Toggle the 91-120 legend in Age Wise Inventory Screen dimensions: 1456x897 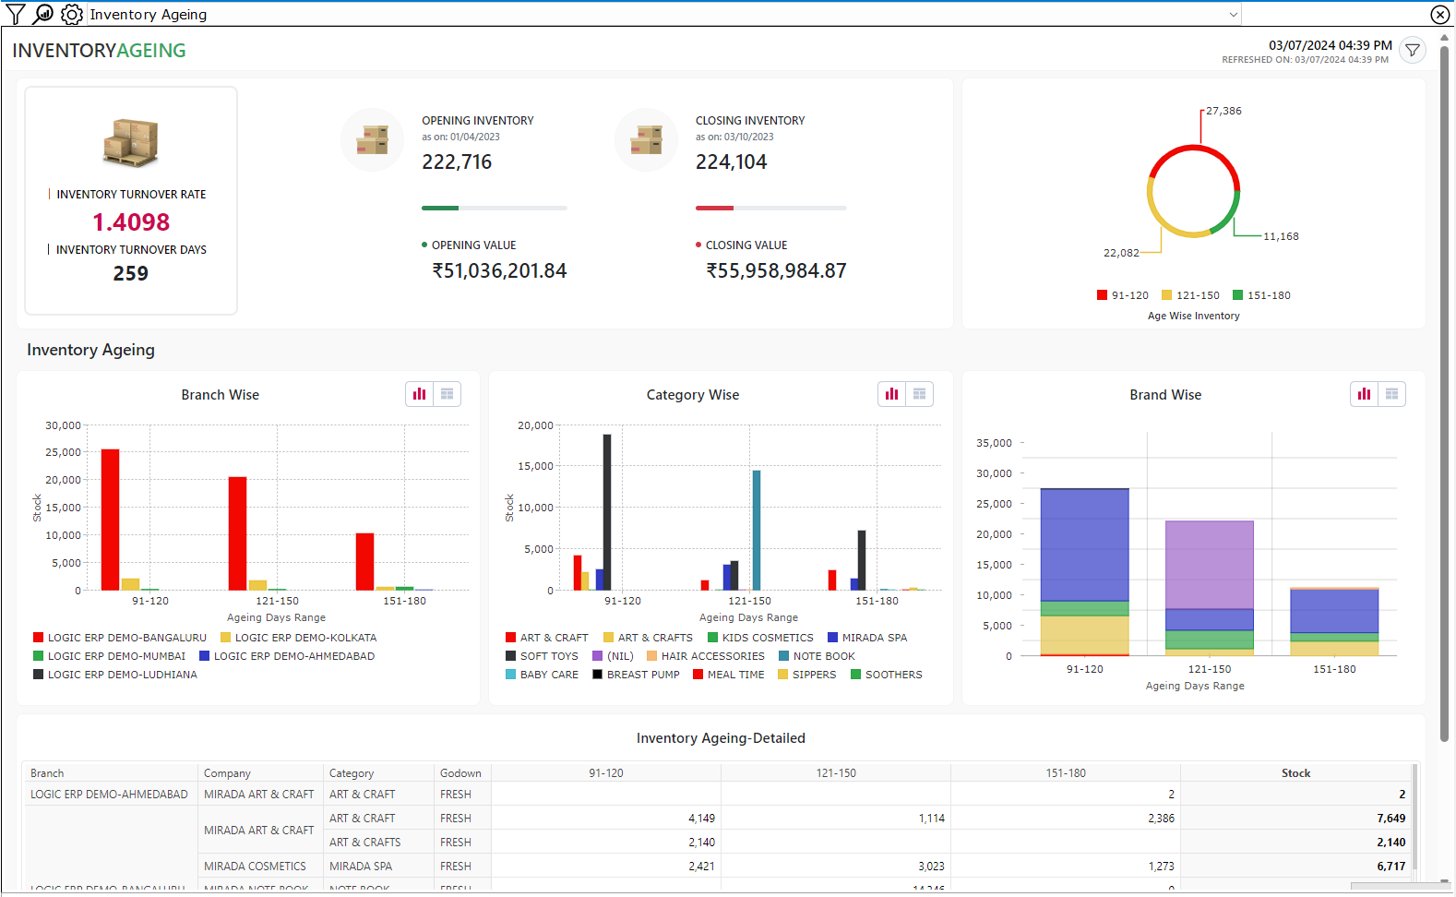coord(1122,295)
